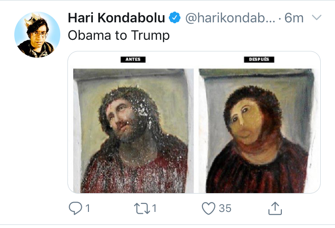Click the Obama to Trump tweet text
The width and height of the screenshot is (335, 228).
click(x=119, y=35)
